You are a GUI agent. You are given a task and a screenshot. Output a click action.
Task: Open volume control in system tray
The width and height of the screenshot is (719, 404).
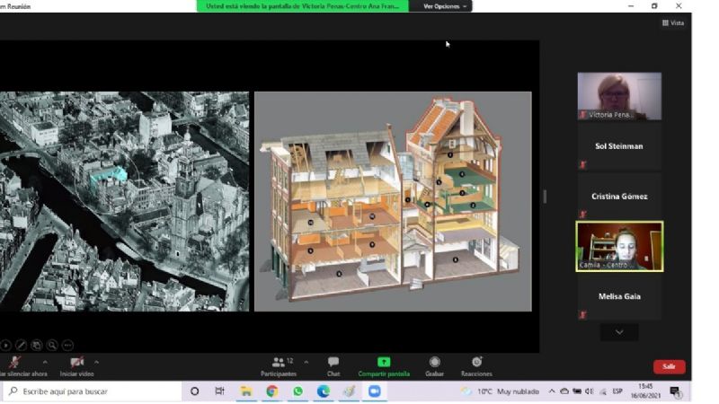(x=590, y=391)
